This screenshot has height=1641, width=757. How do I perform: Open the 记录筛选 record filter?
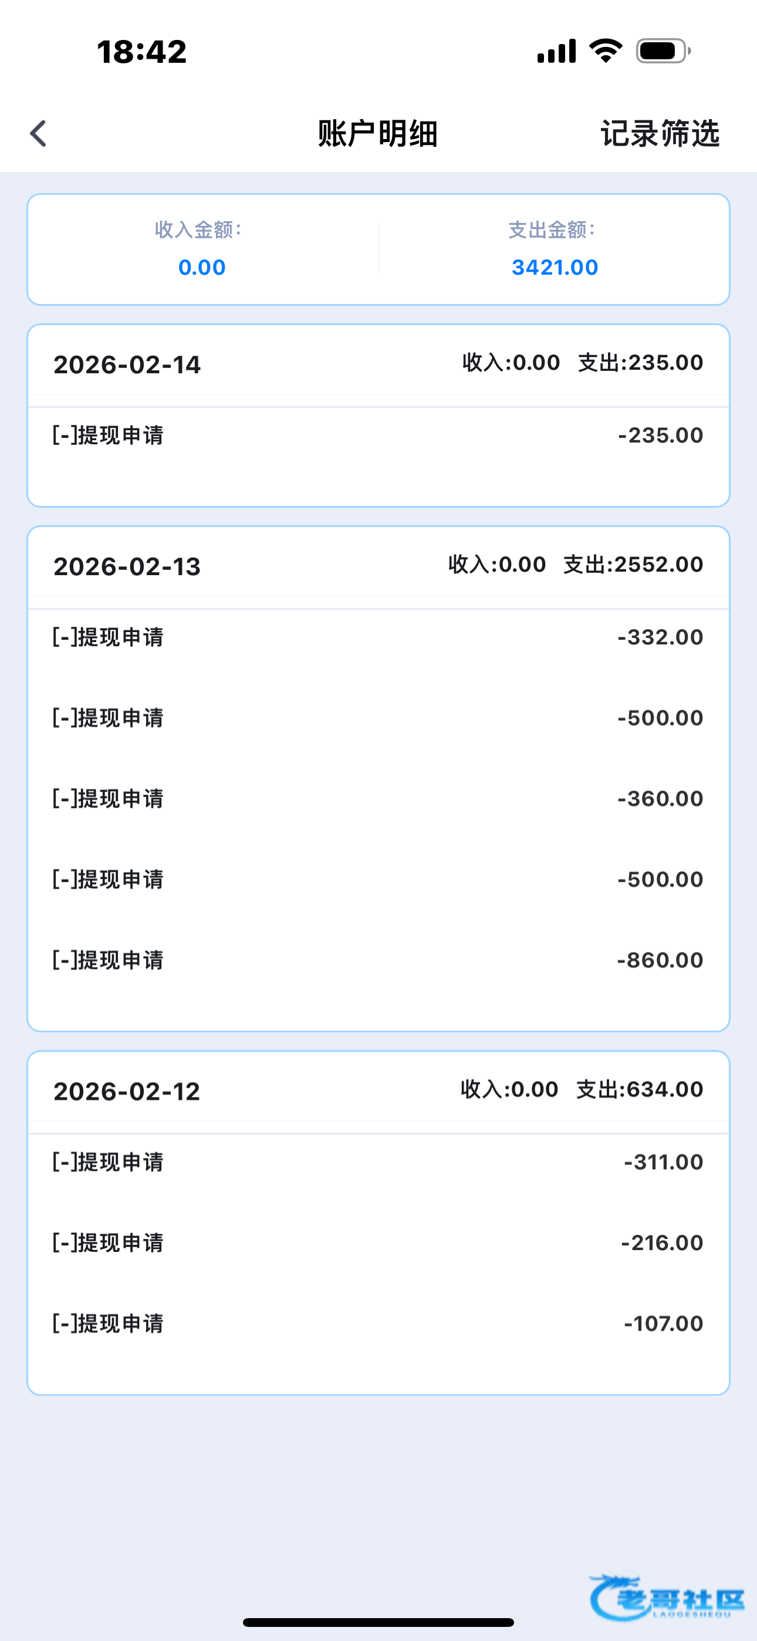[x=660, y=134]
